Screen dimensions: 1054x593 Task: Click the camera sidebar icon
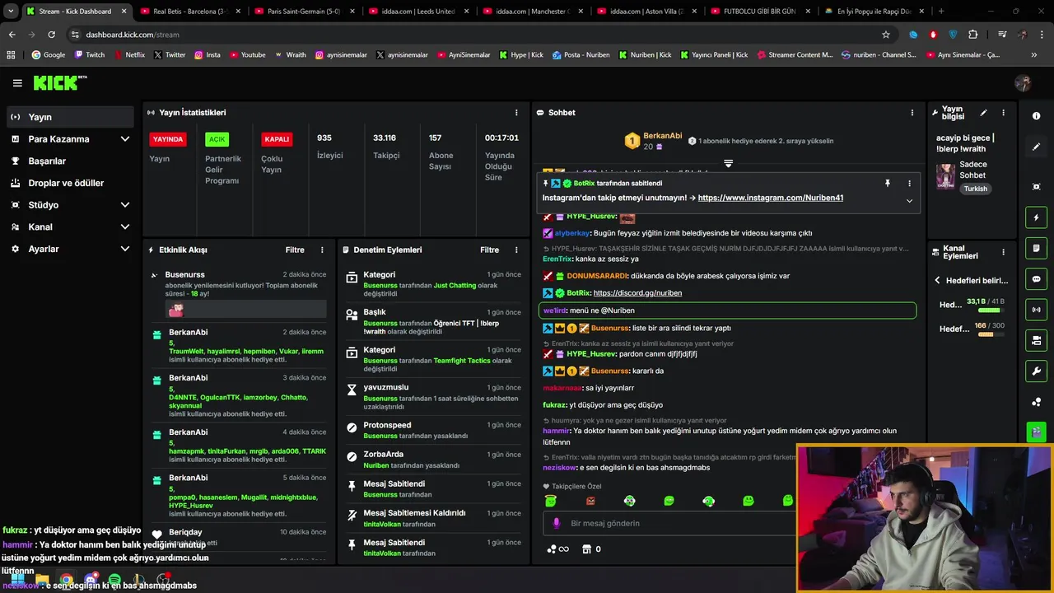click(x=1036, y=340)
